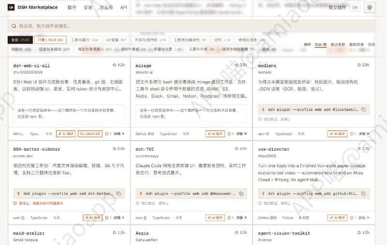The width and height of the screenshot is (387, 245).
Task: Sort by 最近更新
Action: point(338,44)
